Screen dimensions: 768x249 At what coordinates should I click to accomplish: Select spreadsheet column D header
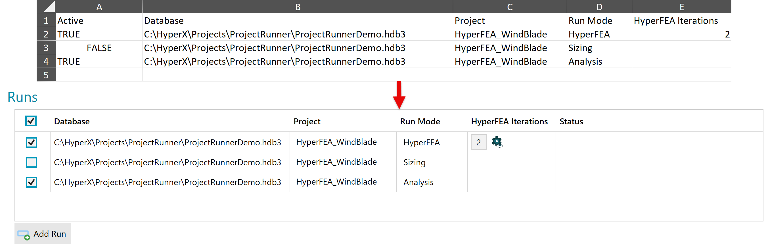599,7
